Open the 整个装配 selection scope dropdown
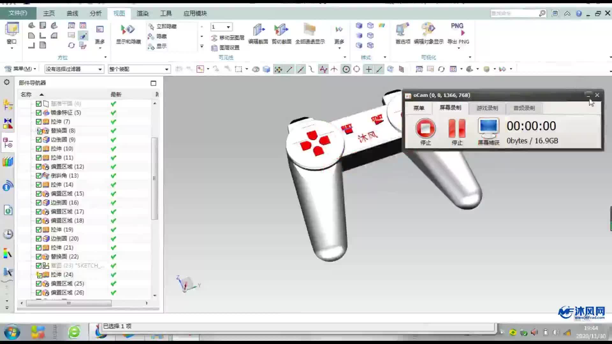The height and width of the screenshot is (344, 612). (139, 69)
